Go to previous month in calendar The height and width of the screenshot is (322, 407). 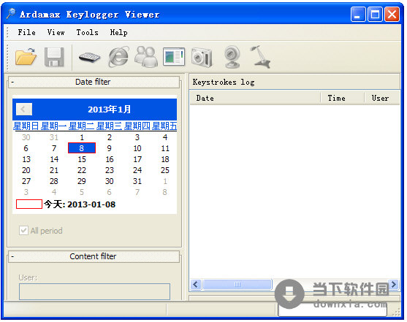point(24,110)
